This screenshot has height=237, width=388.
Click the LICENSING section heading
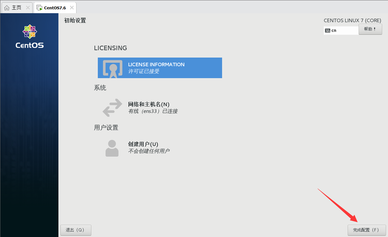(110, 48)
